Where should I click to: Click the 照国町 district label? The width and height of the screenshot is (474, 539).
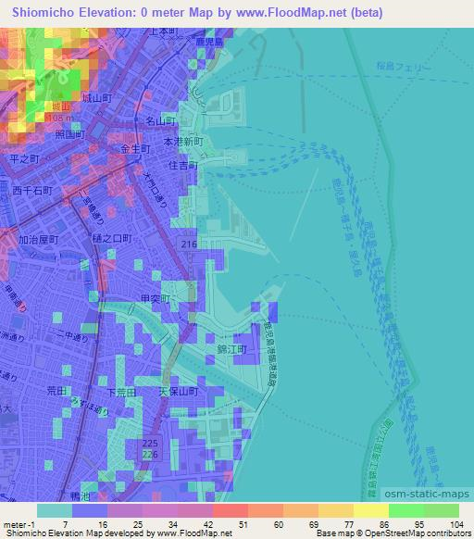(x=70, y=134)
